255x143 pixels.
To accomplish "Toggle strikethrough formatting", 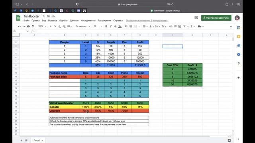I will point(115,26).
